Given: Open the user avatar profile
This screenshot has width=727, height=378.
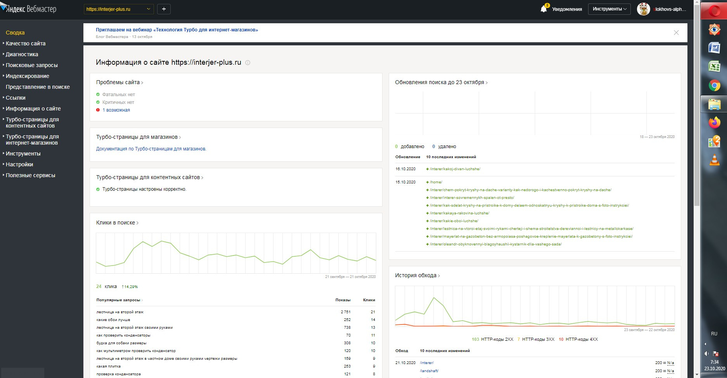Looking at the screenshot, I should (643, 9).
